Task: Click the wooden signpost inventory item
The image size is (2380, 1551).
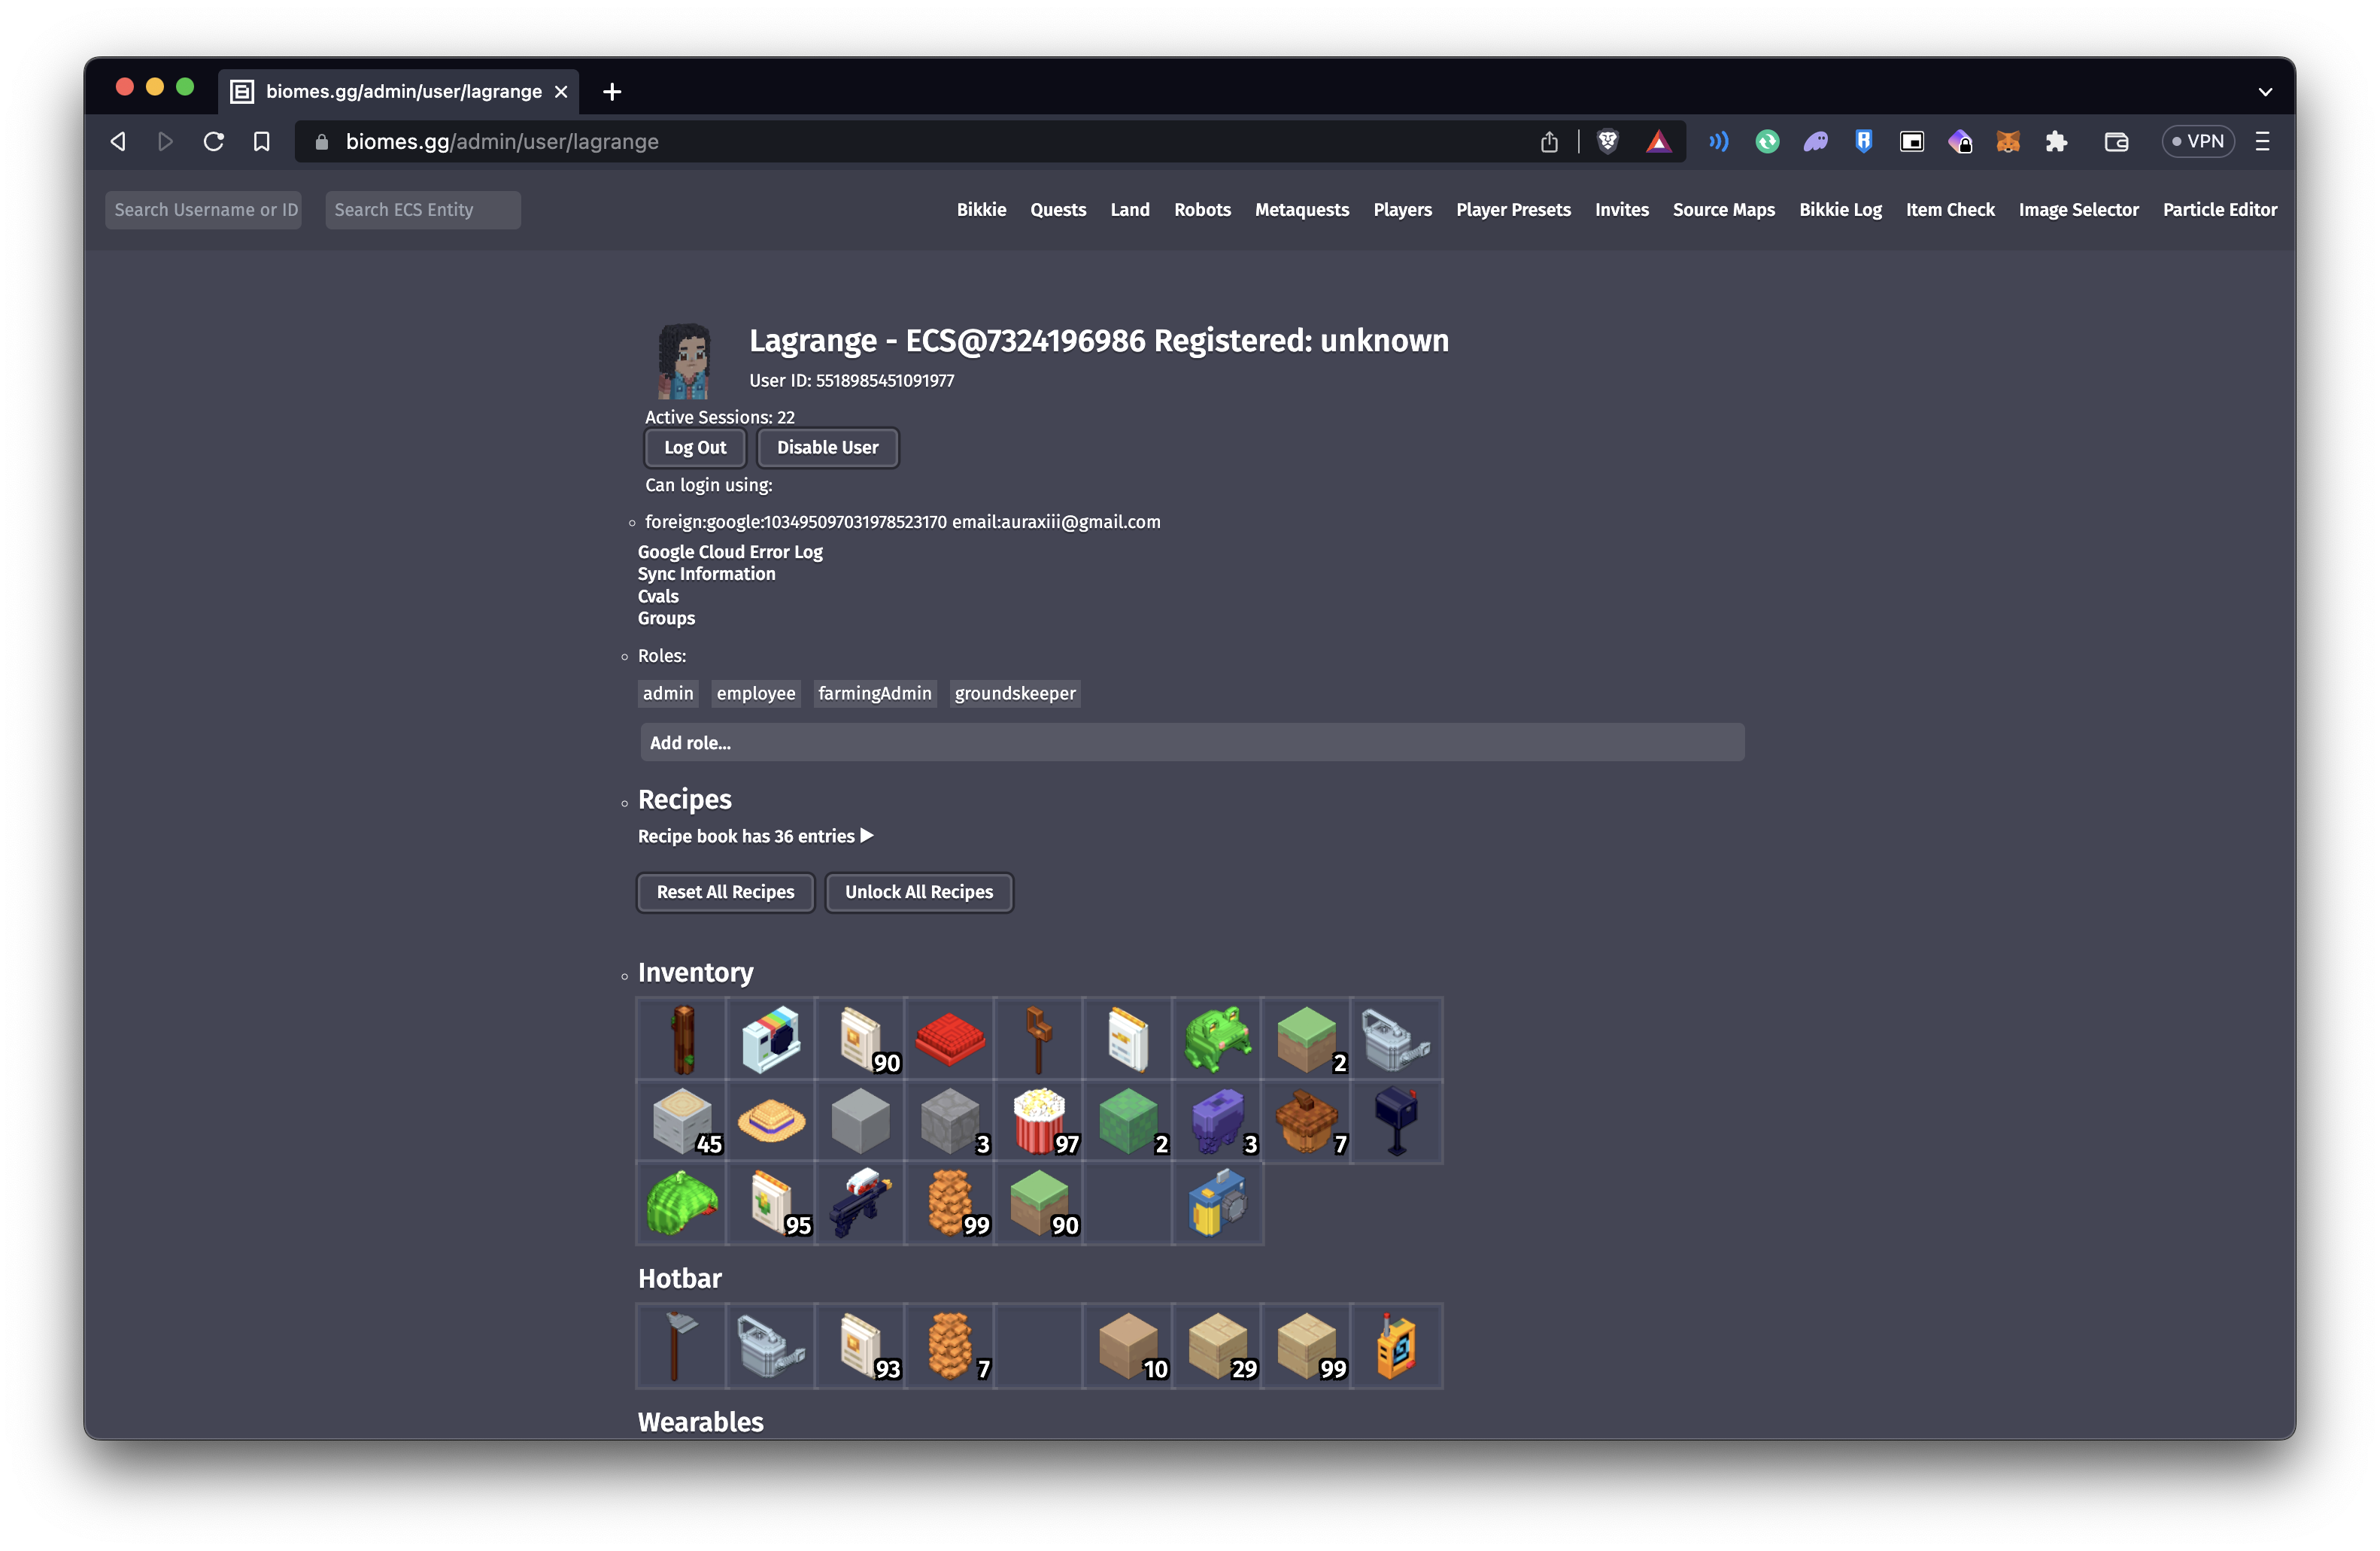Action: (1039, 1039)
